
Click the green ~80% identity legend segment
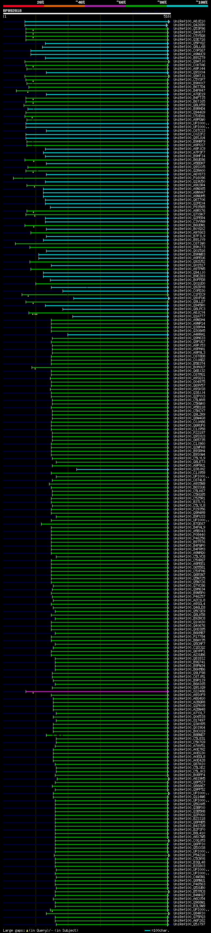pos(146,6)
